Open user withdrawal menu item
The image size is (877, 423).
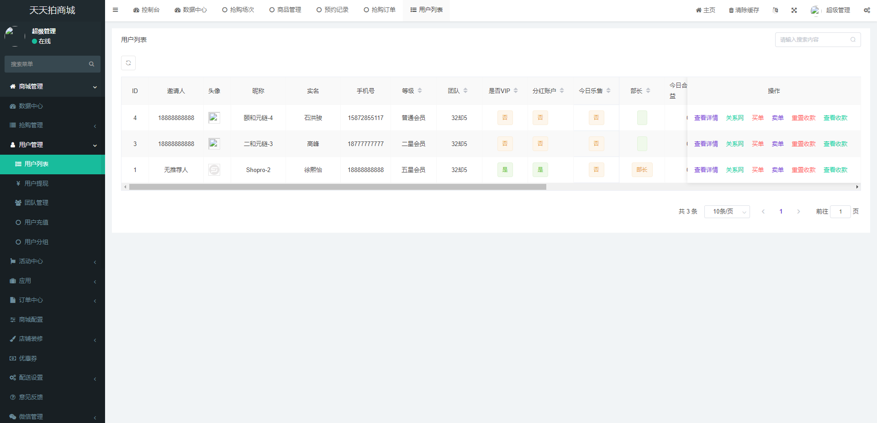point(36,183)
